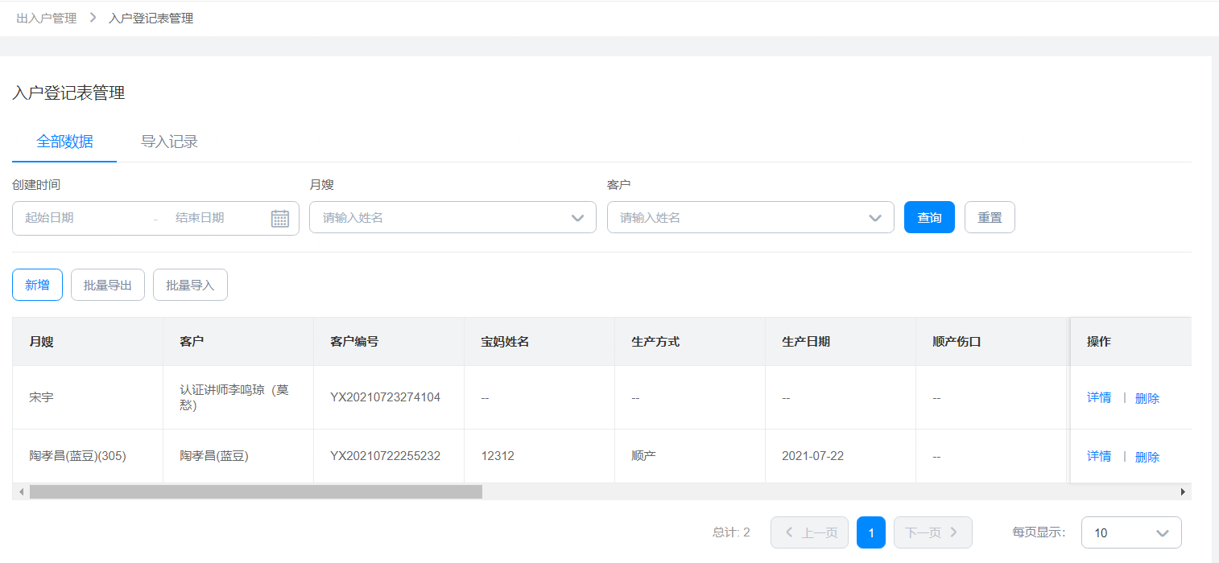Click the 生产日期 column header
Screen dimensions: 1219x563
click(x=841, y=342)
